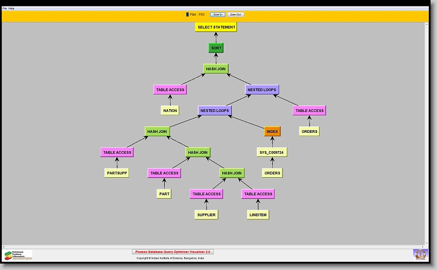Click the SUPPLIER table node
Viewport: 437px width, 270px height.
206,215
